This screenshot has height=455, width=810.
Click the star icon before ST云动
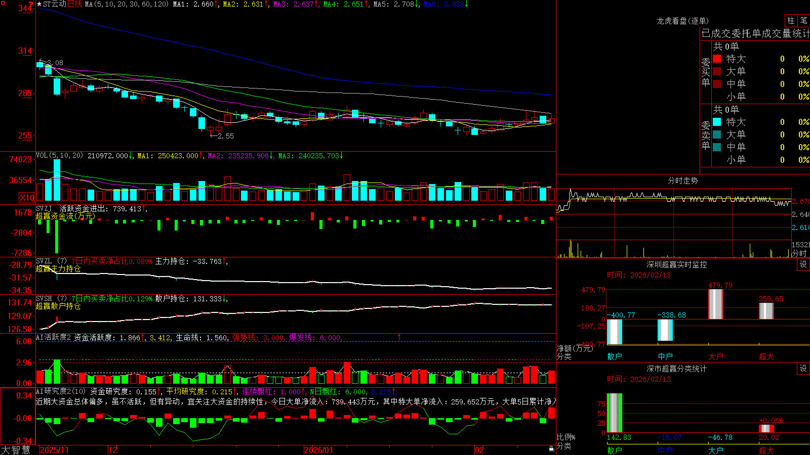click(39, 4)
